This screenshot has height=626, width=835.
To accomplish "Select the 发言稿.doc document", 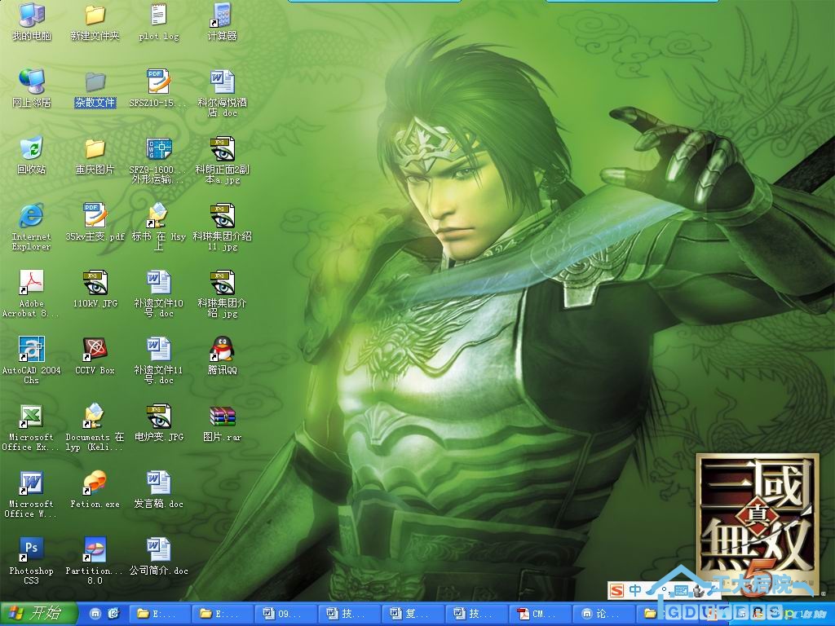I will pyautogui.click(x=159, y=483).
